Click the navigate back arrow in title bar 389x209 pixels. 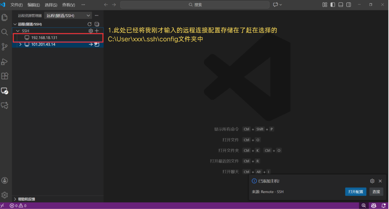(x=106, y=5)
